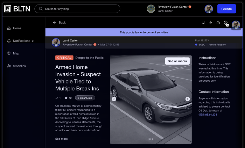Open the profile avatar in the top bar
Viewport: 245px width, 148px height.
pyautogui.click(x=209, y=9)
